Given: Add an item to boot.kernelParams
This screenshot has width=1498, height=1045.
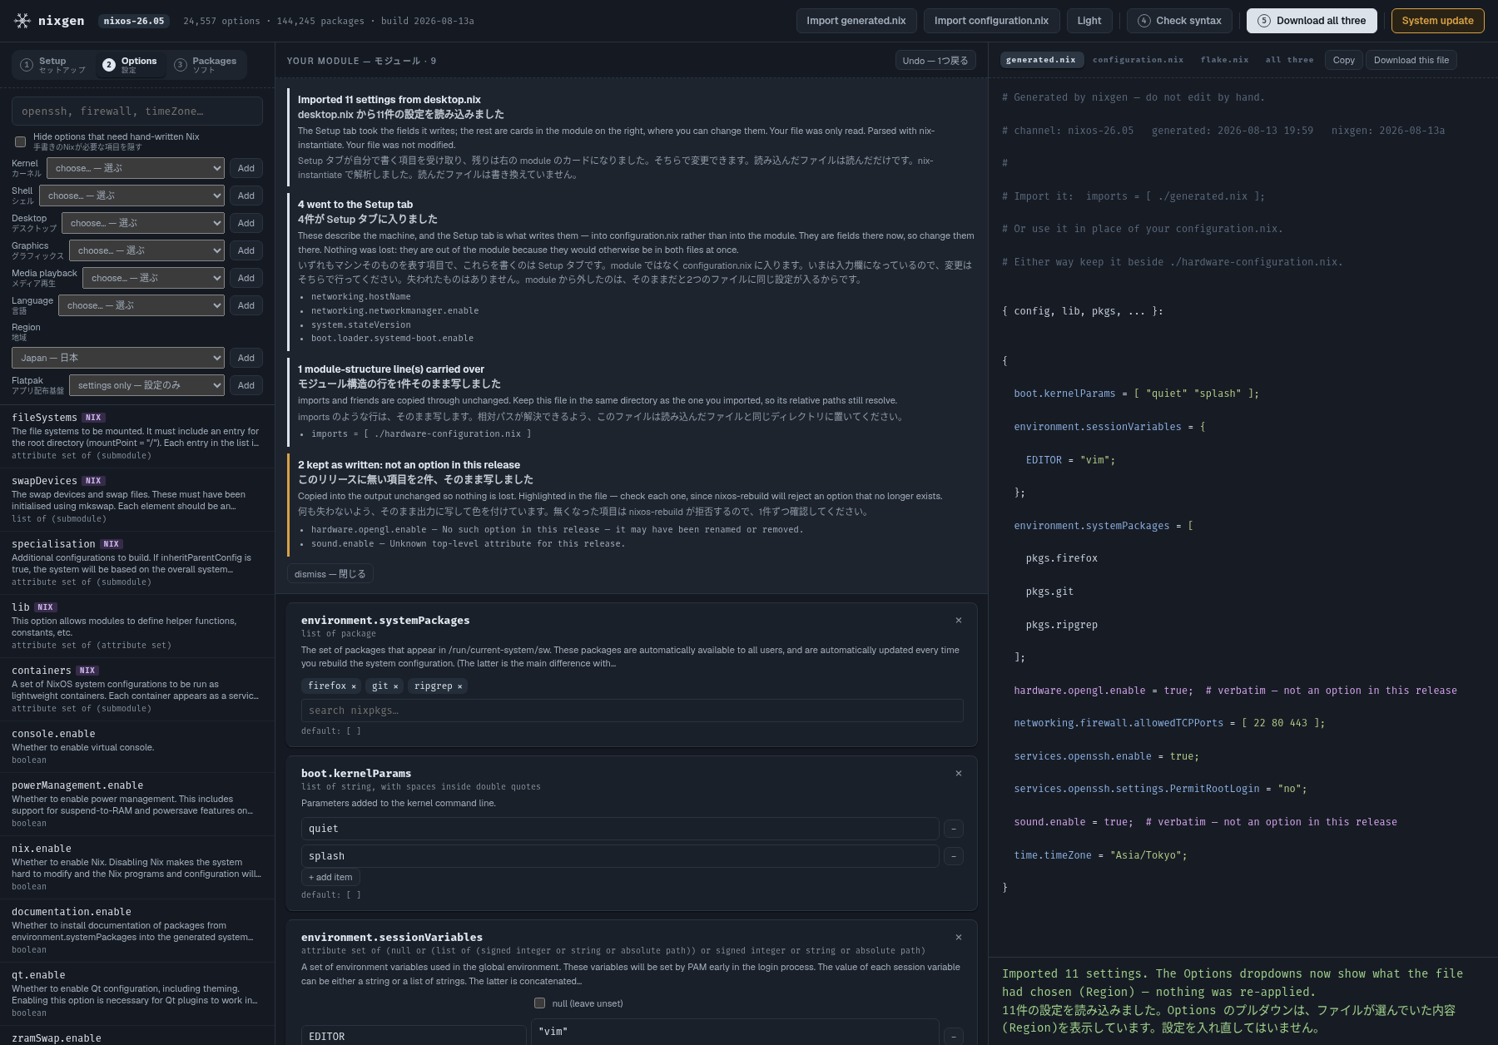Looking at the screenshot, I should [330, 877].
